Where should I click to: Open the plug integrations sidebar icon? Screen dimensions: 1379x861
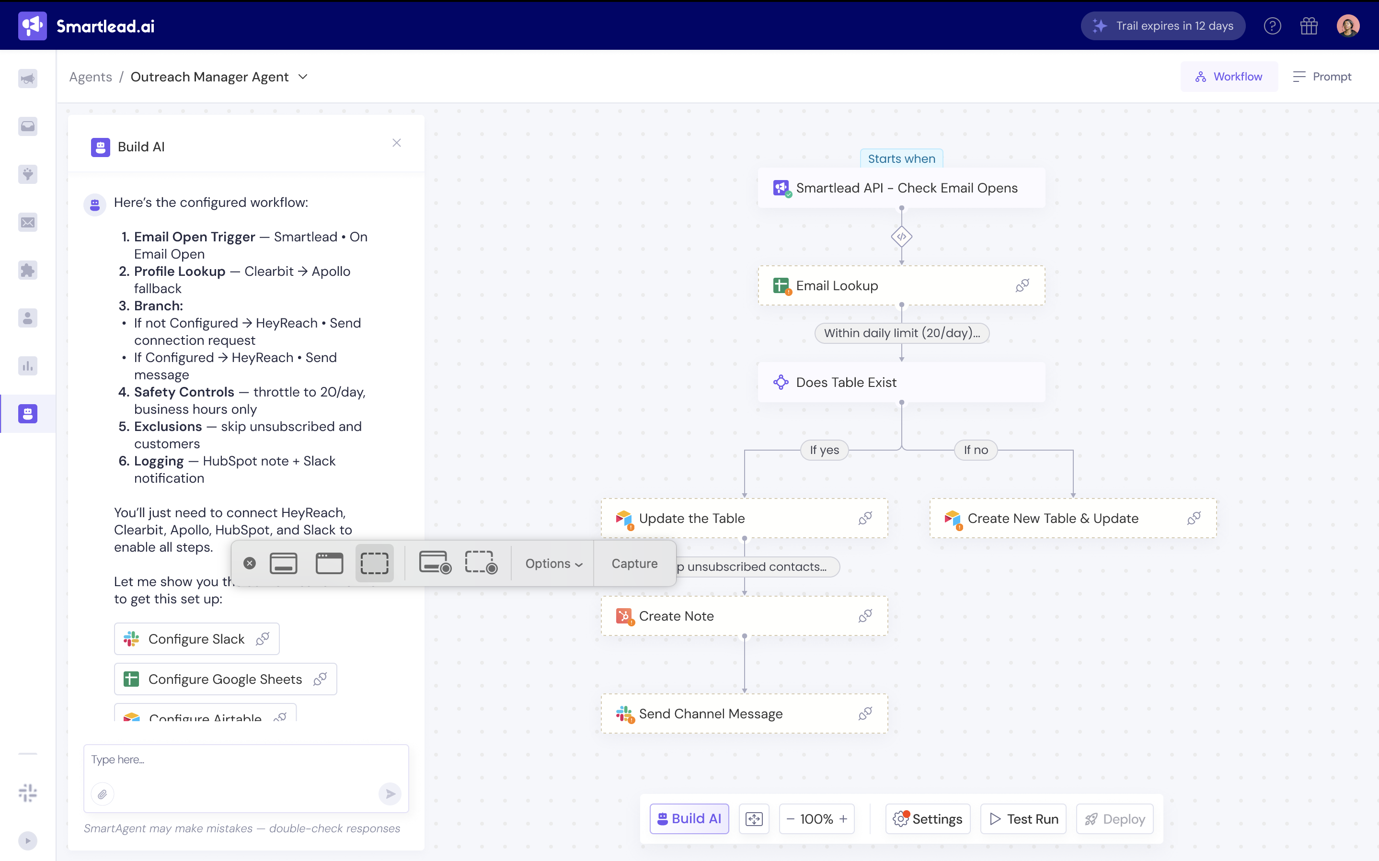point(28,174)
